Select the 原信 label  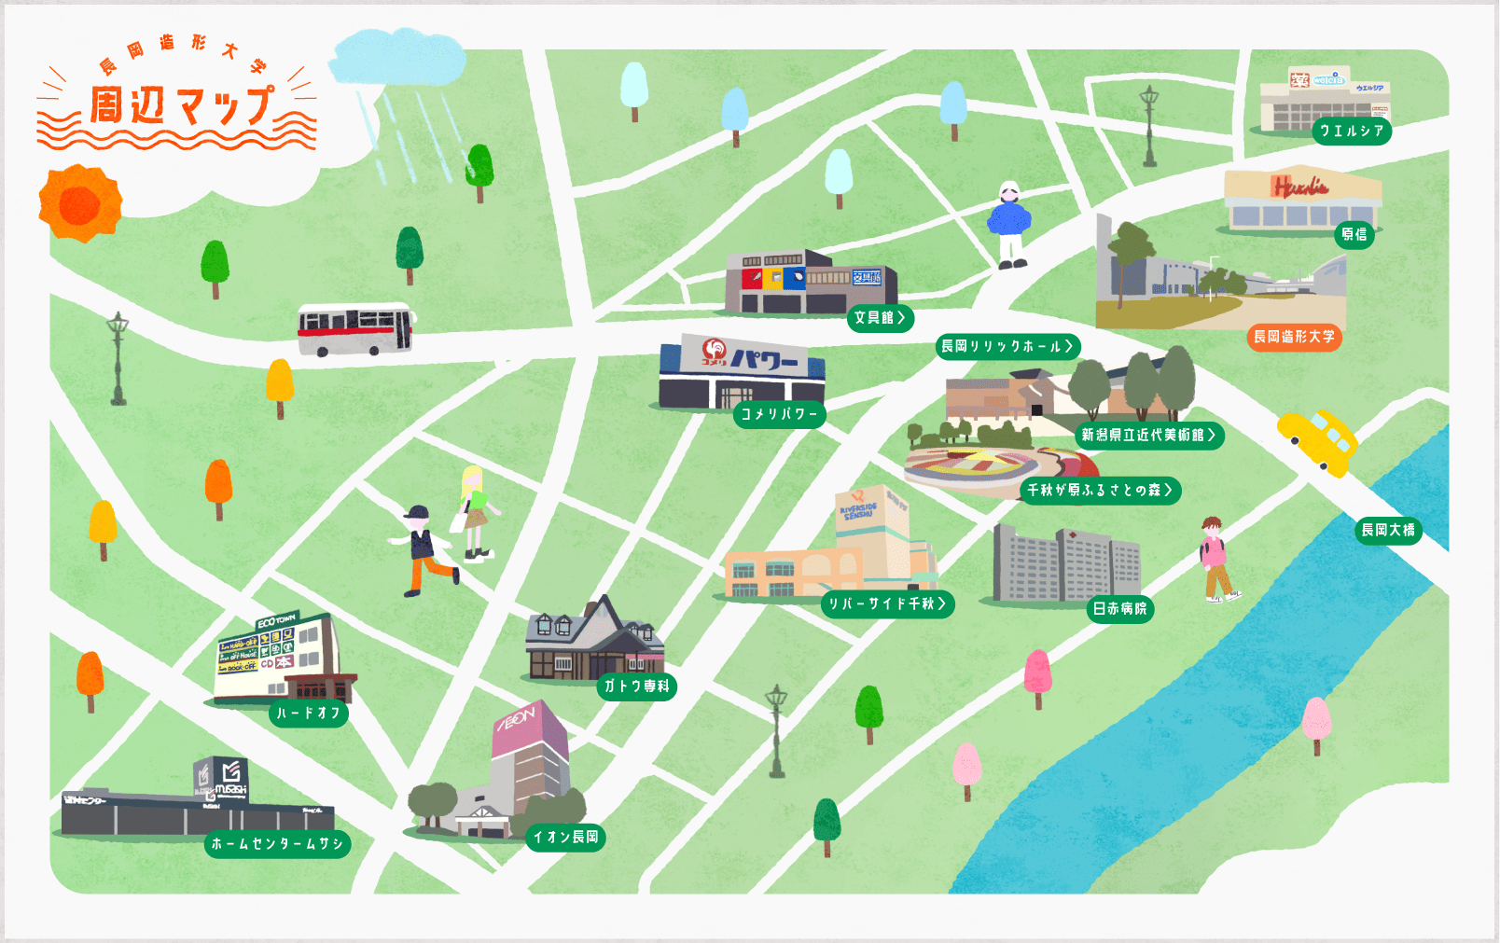pyautogui.click(x=1354, y=235)
